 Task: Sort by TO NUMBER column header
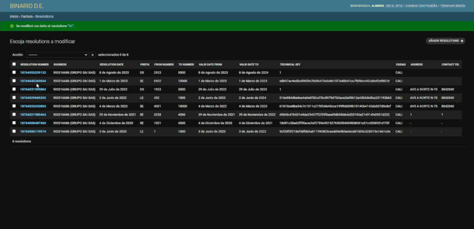[186, 65]
